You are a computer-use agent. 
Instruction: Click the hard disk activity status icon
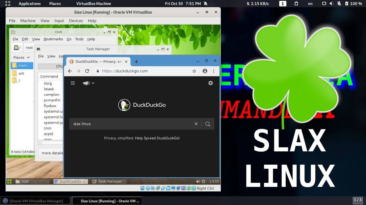pyautogui.click(x=142, y=188)
